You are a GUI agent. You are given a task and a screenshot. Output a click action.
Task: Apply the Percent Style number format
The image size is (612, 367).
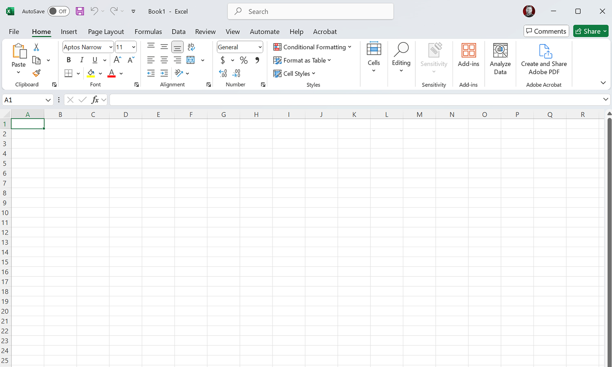pos(244,60)
